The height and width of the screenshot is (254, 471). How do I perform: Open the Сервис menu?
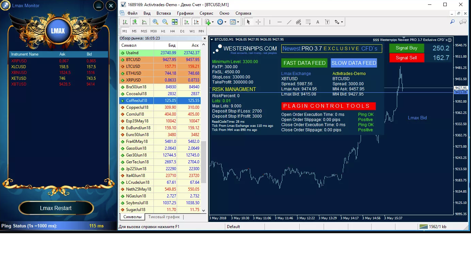point(206,13)
